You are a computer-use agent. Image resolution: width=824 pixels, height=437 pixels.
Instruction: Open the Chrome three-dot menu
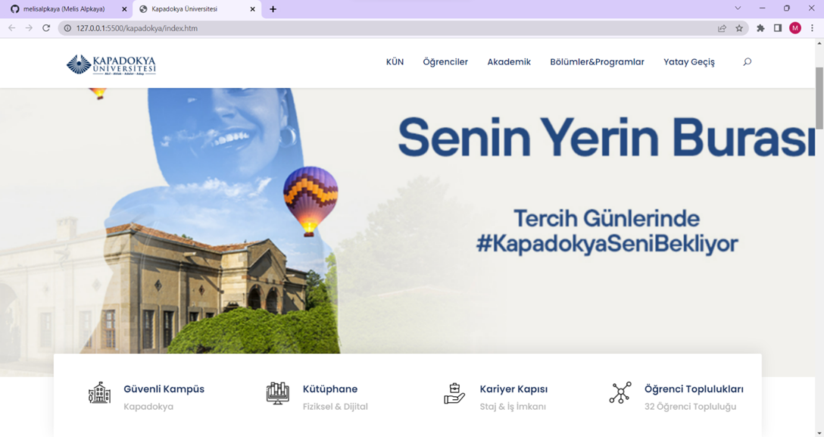point(810,27)
